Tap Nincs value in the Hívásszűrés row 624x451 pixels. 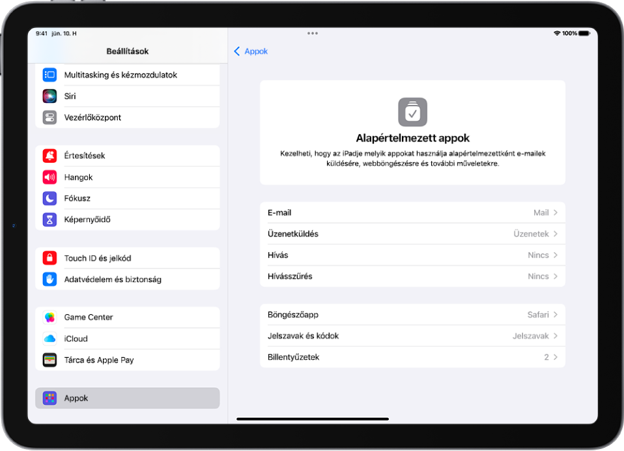[x=538, y=276]
